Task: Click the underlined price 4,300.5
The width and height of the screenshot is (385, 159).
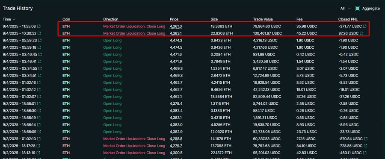Action: coord(176,153)
